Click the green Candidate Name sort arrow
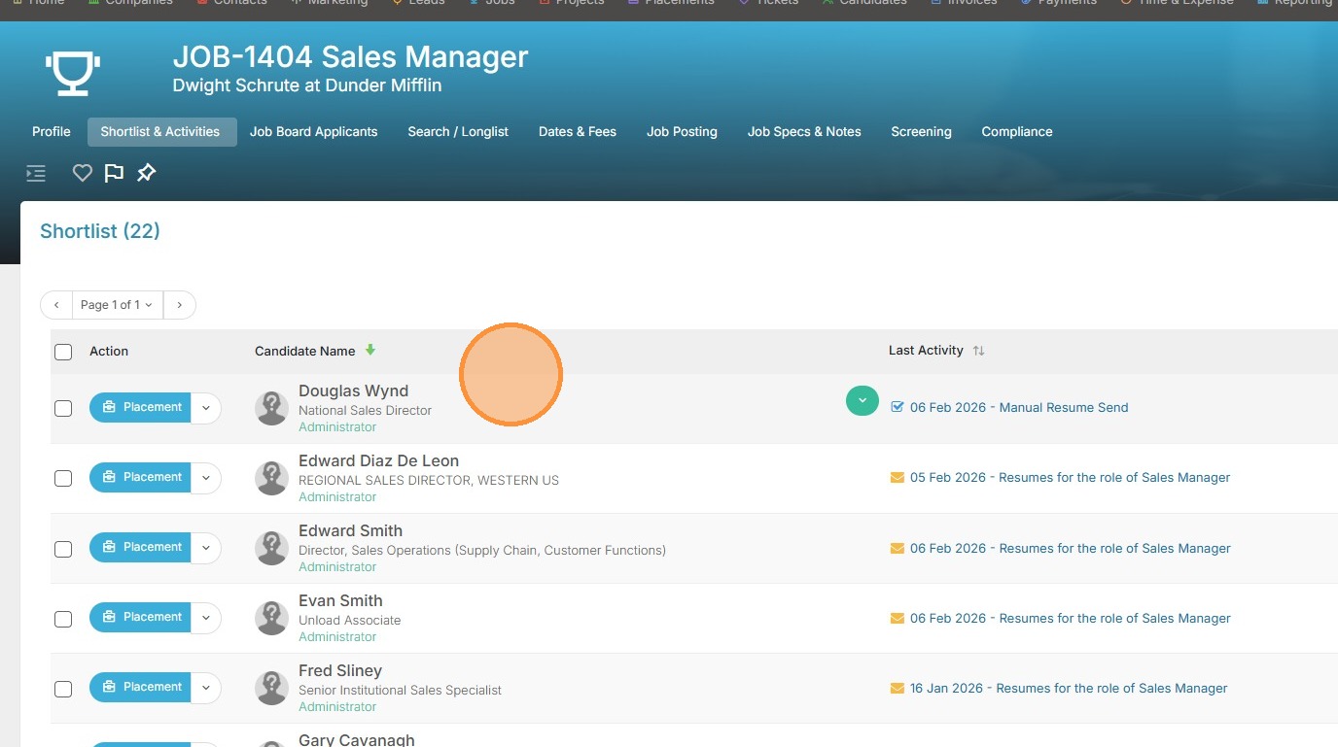The image size is (1338, 747). point(370,350)
